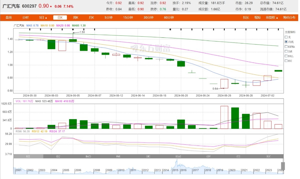Click the stock code 600297
The image size is (300, 179).
point(29,6)
